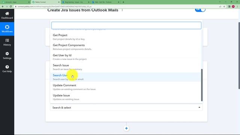Close the Accounts - Apps tab
Screen dimensions: 240x135
click(29, 2)
